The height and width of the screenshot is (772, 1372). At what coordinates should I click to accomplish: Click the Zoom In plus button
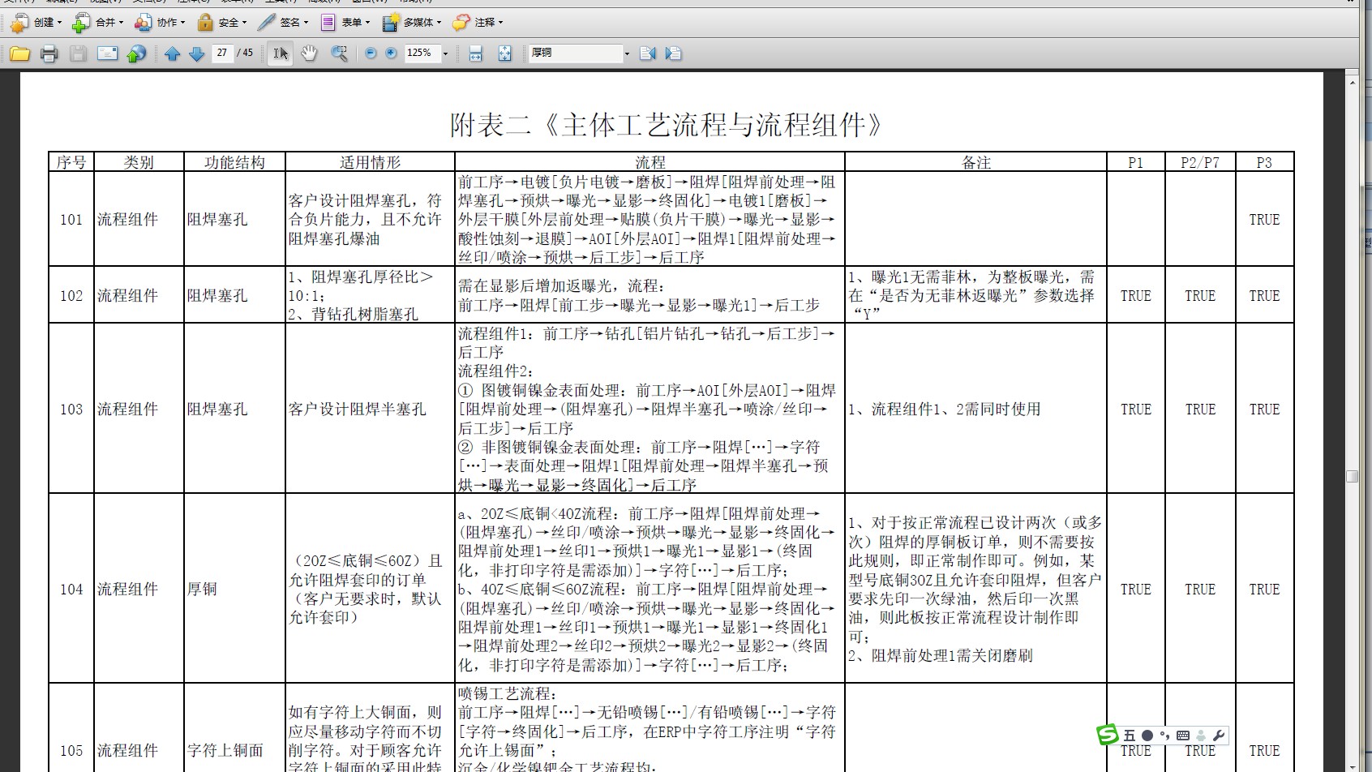coord(391,54)
